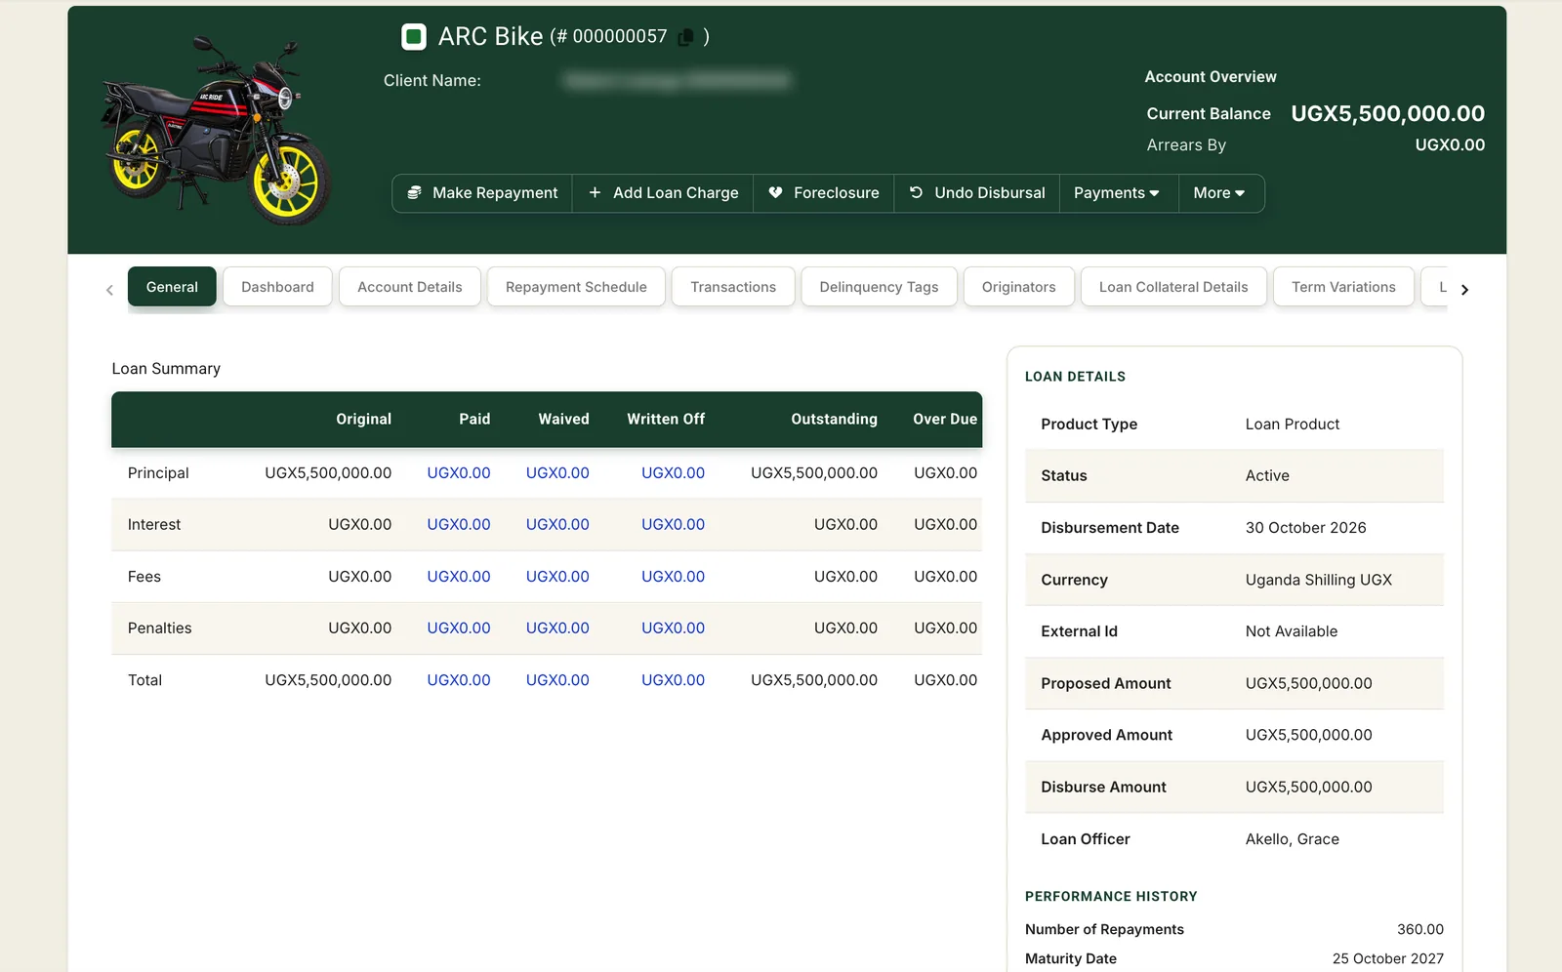The image size is (1562, 972).
Task: Click the ARC Bike motorcycle image
Action: [216, 130]
